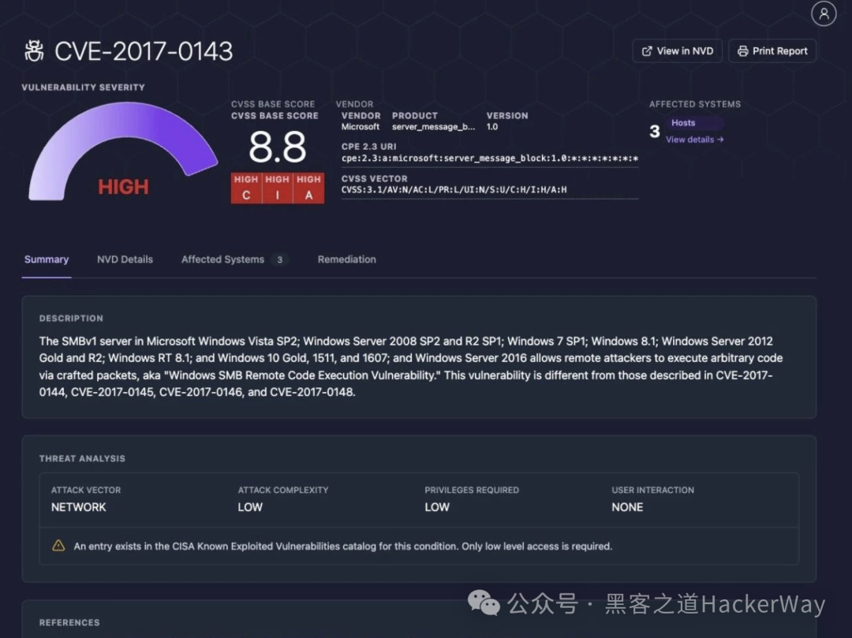Switch to the NVD Details tab
The height and width of the screenshot is (638, 852).
[125, 259]
